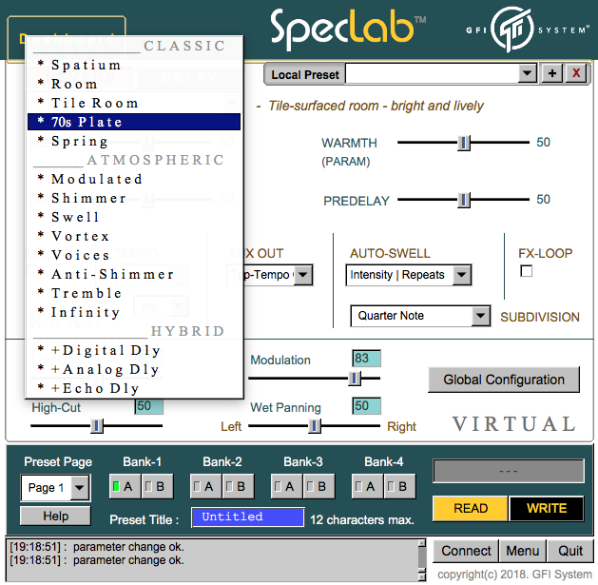Pick the Swell reverb type
The height and width of the screenshot is (585, 598).
click(x=134, y=217)
